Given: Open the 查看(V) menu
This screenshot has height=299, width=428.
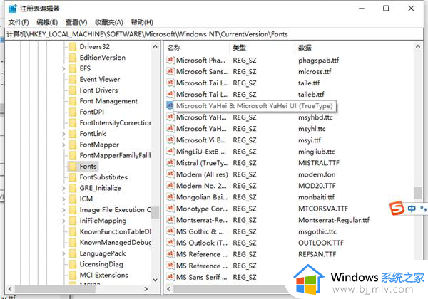Looking at the screenshot, I should (76, 22).
